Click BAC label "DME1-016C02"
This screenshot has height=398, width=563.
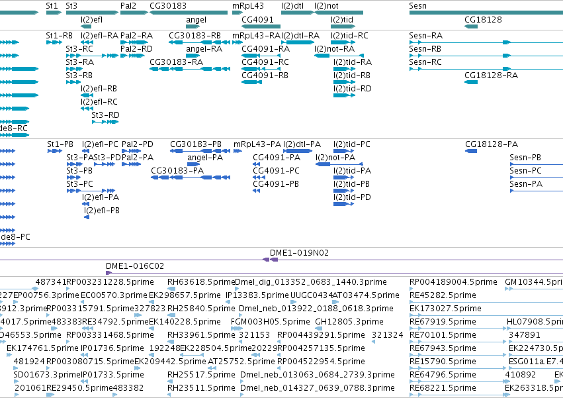[135, 266]
